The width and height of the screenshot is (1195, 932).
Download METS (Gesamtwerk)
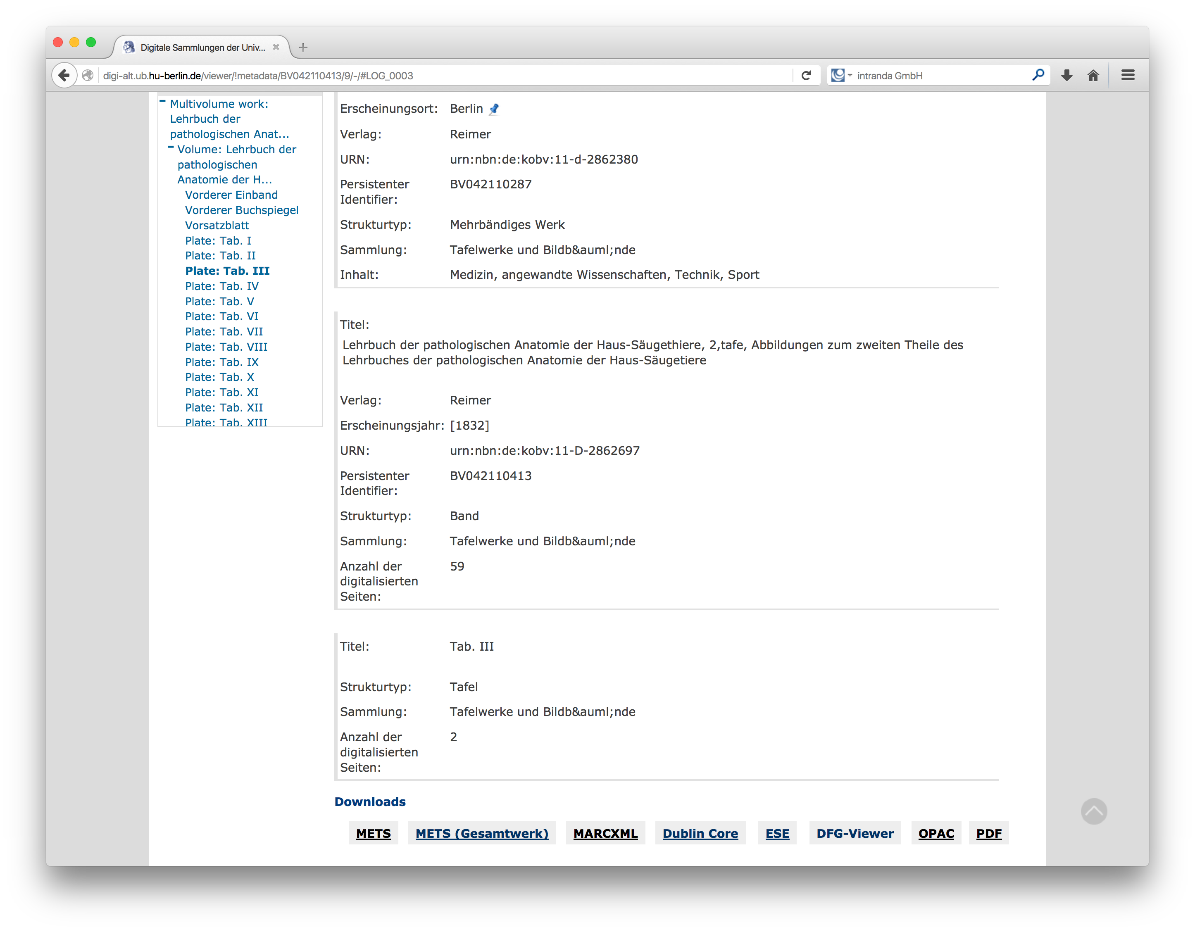point(481,834)
